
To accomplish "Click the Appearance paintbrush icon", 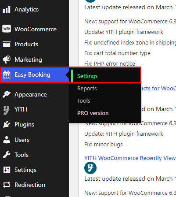I will 7,94.
